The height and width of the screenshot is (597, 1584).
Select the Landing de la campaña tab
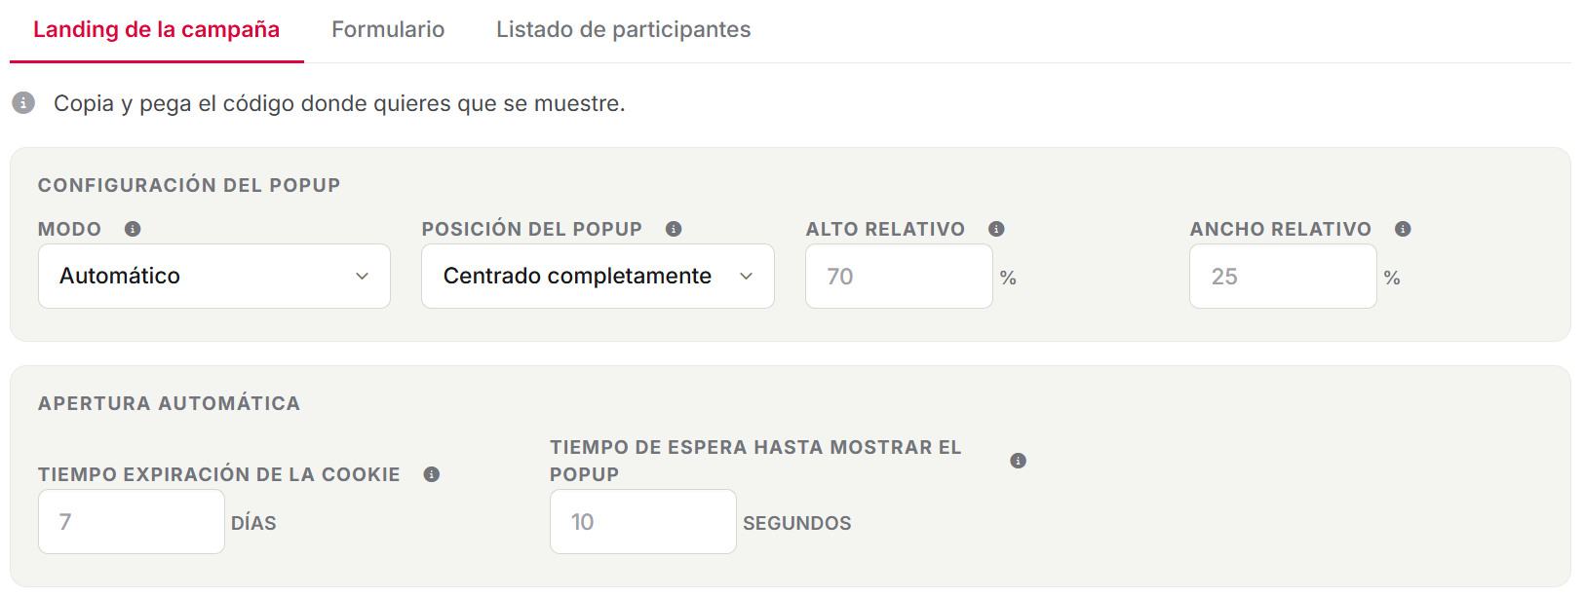tap(156, 29)
